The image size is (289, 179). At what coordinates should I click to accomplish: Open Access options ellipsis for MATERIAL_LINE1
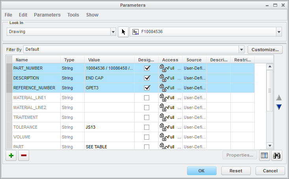coord(179,98)
